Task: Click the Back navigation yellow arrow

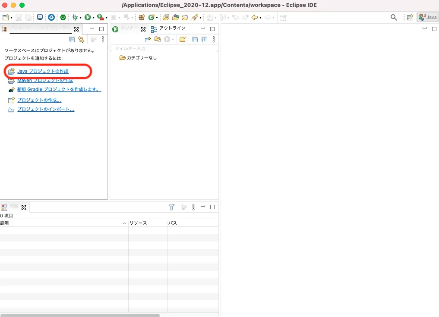Action: (255, 17)
